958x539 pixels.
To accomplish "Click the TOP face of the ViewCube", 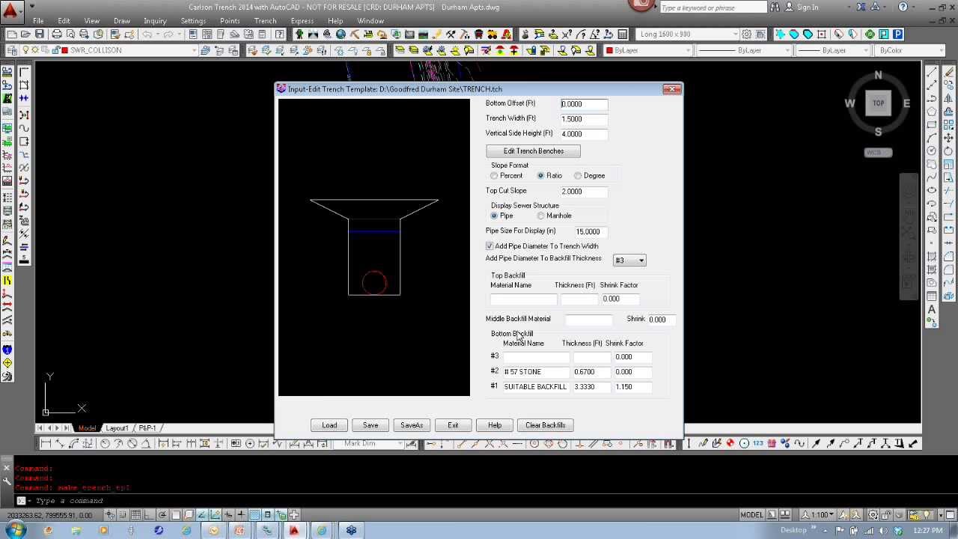I will tap(878, 103).
